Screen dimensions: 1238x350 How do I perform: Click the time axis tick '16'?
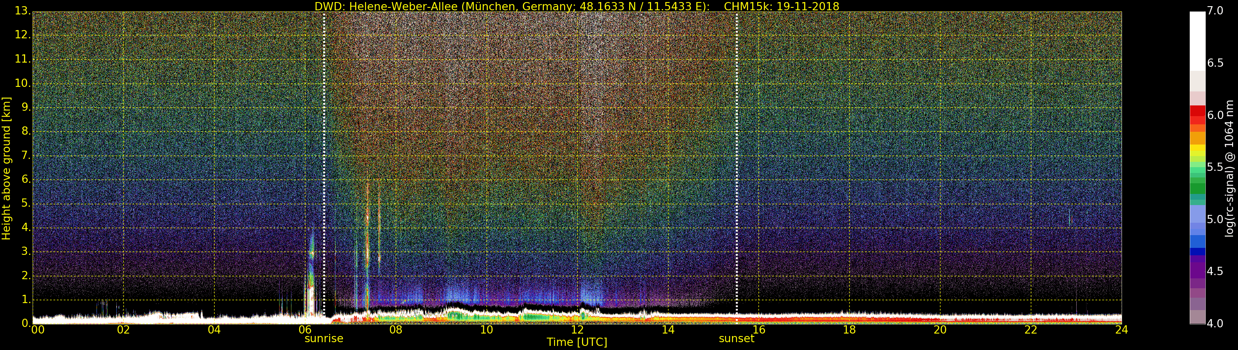(759, 330)
